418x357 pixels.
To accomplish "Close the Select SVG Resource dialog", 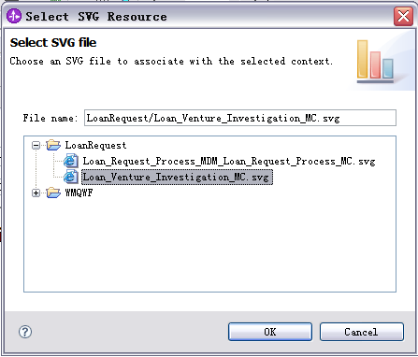I will point(403,16).
